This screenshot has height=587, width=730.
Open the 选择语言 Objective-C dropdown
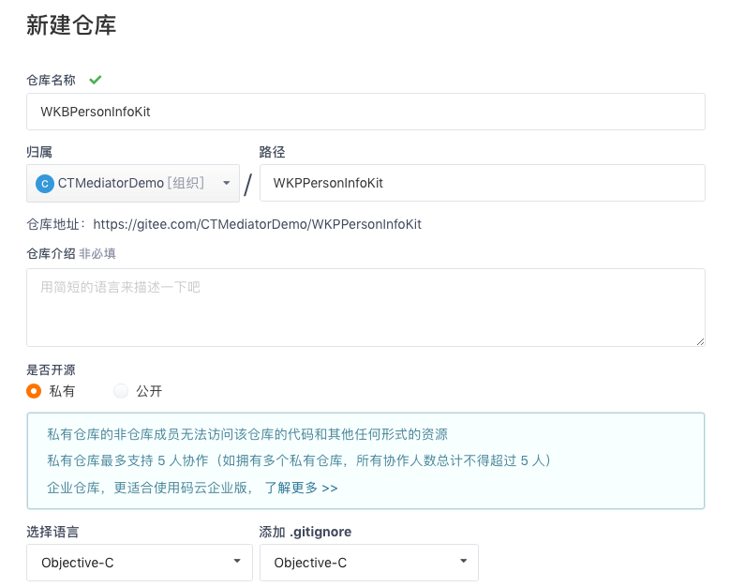point(140,563)
